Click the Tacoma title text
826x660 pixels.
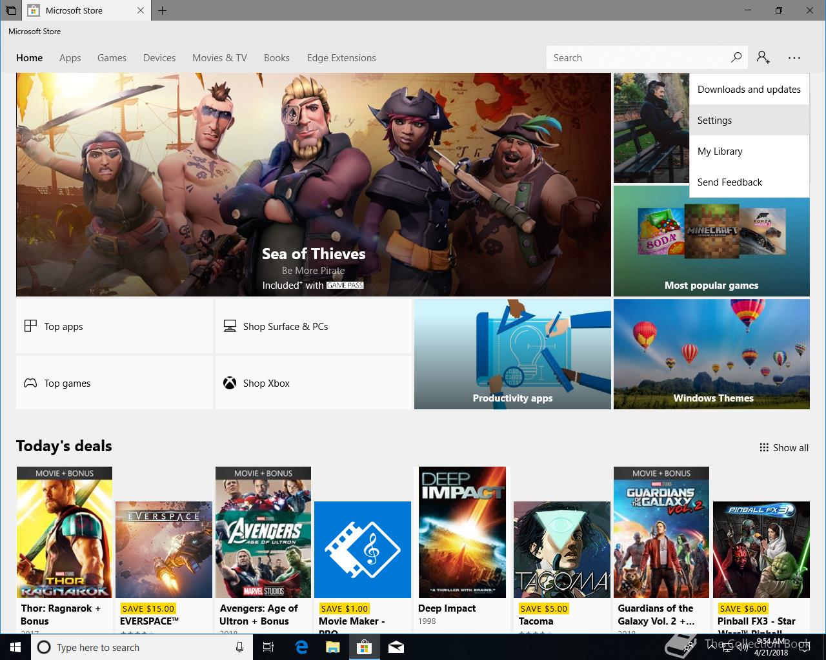(x=536, y=621)
